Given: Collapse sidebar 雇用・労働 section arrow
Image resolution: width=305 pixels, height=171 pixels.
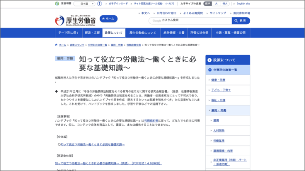Looking at the screenshot, I should coord(209,110).
